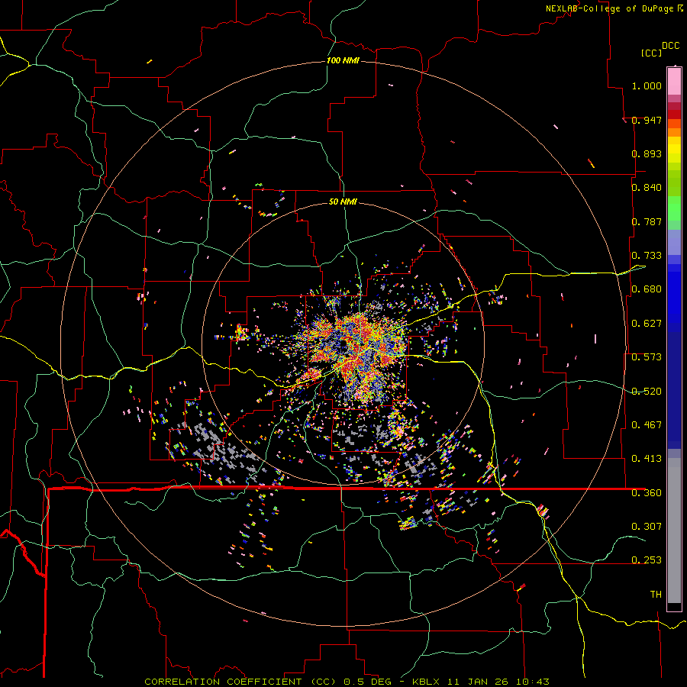Click the TH threshold label
The image size is (687, 687).
click(x=656, y=594)
